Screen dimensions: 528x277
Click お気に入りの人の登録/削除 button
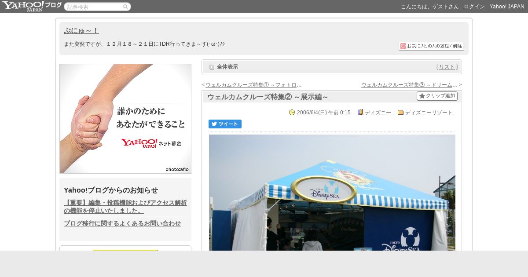tap(431, 46)
